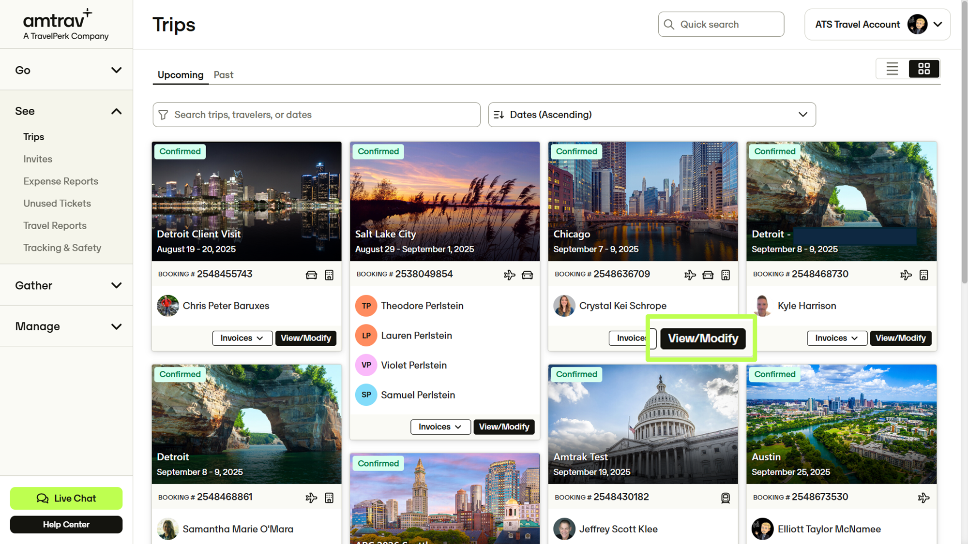Open the Salt Lake City trip photo

445,201
